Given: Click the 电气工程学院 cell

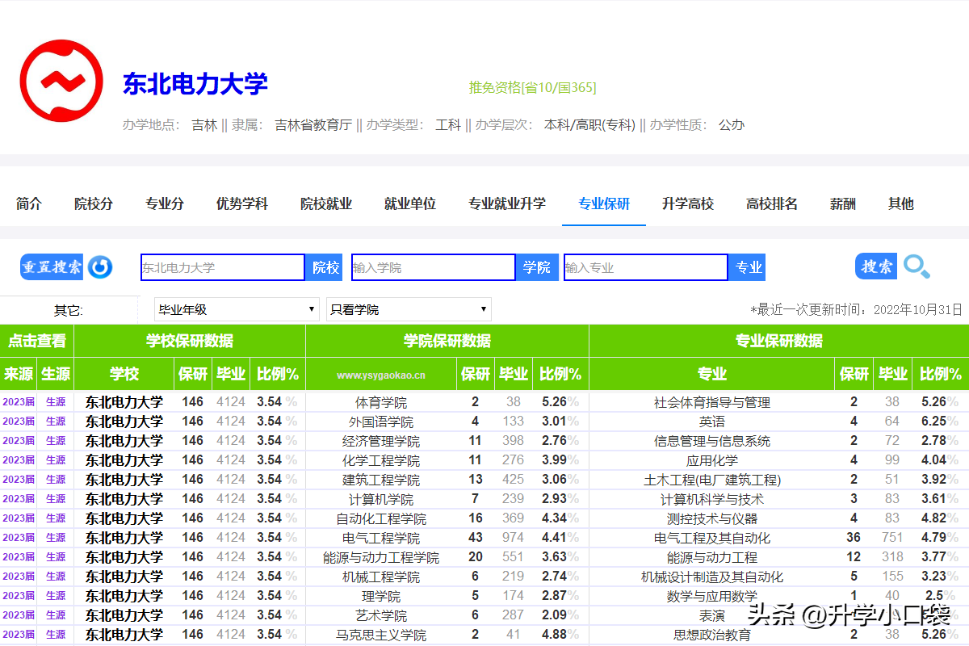Looking at the screenshot, I should 381,538.
